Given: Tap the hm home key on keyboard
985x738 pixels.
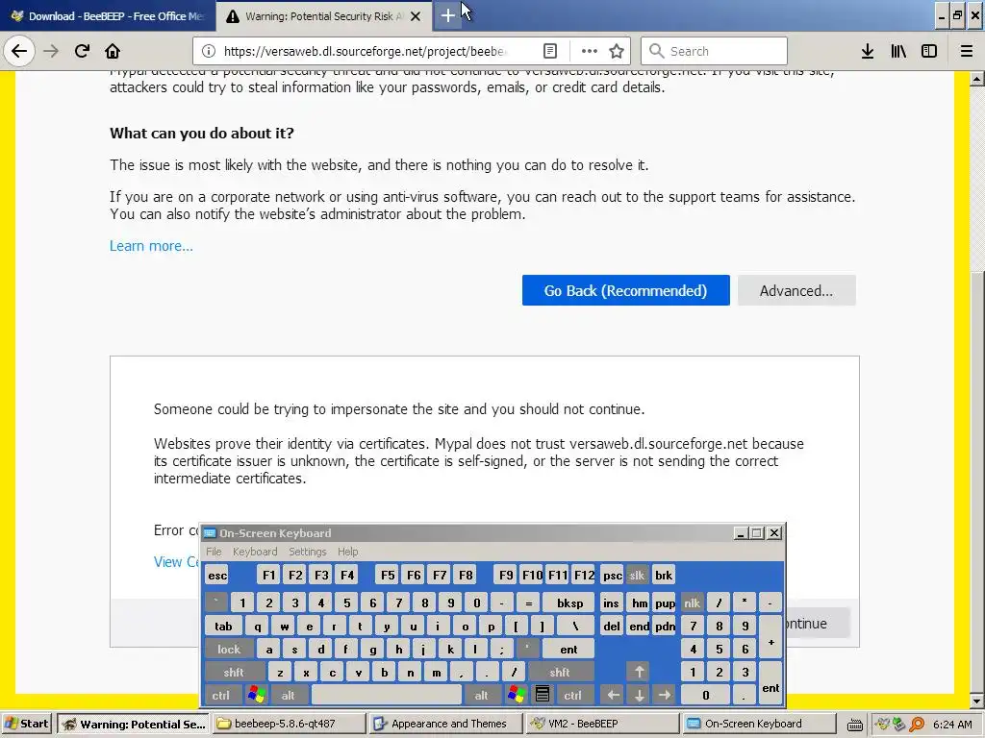Looking at the screenshot, I should [639, 603].
